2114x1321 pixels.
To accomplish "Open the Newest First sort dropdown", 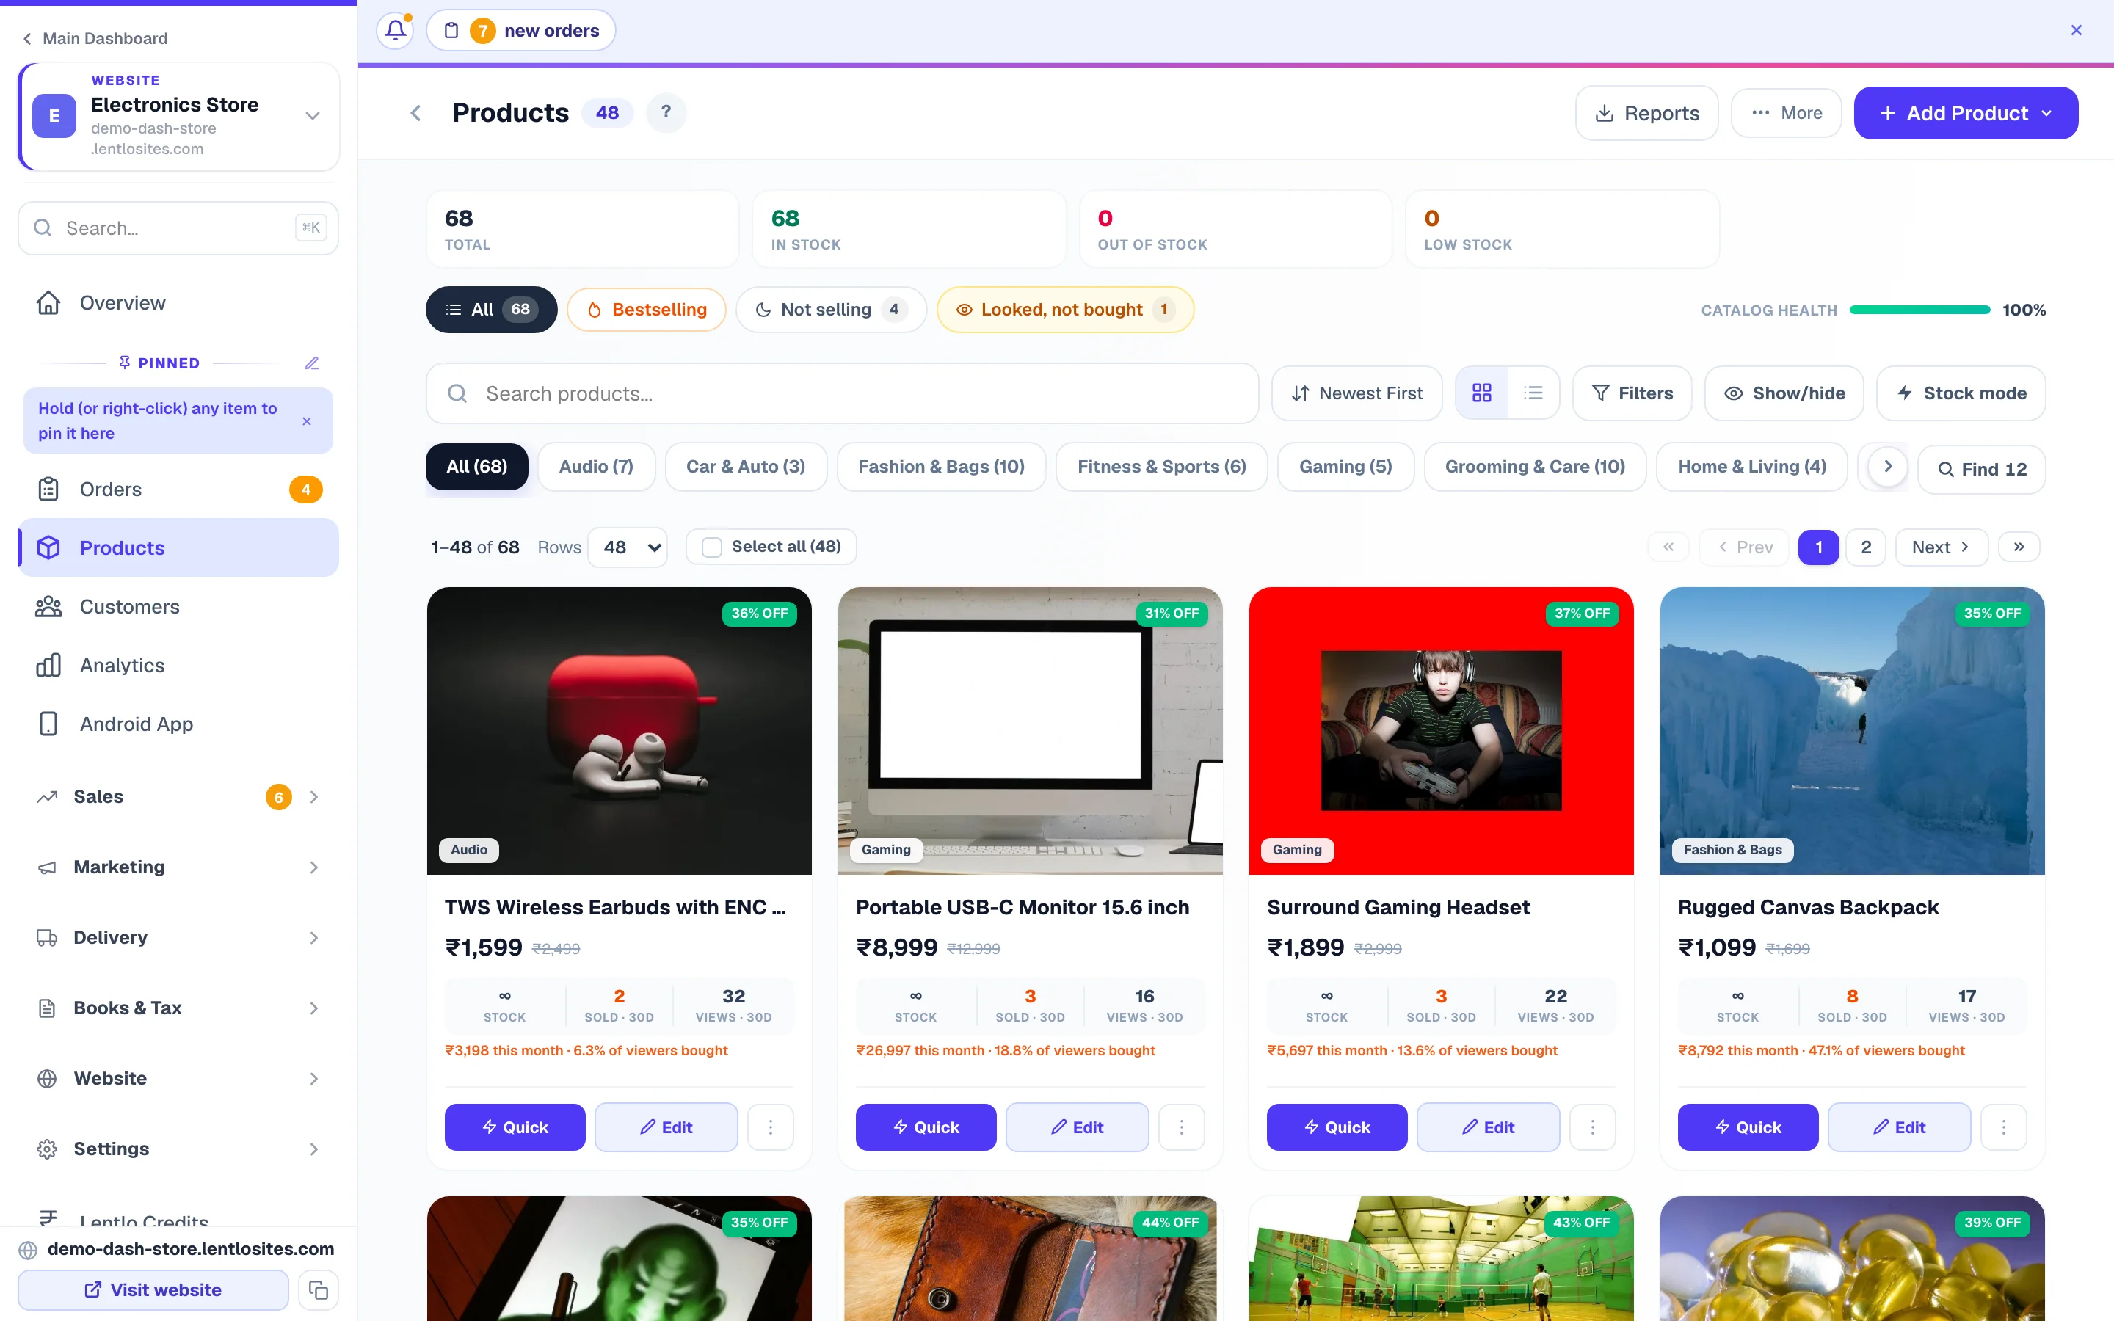I will click(x=1356, y=393).
